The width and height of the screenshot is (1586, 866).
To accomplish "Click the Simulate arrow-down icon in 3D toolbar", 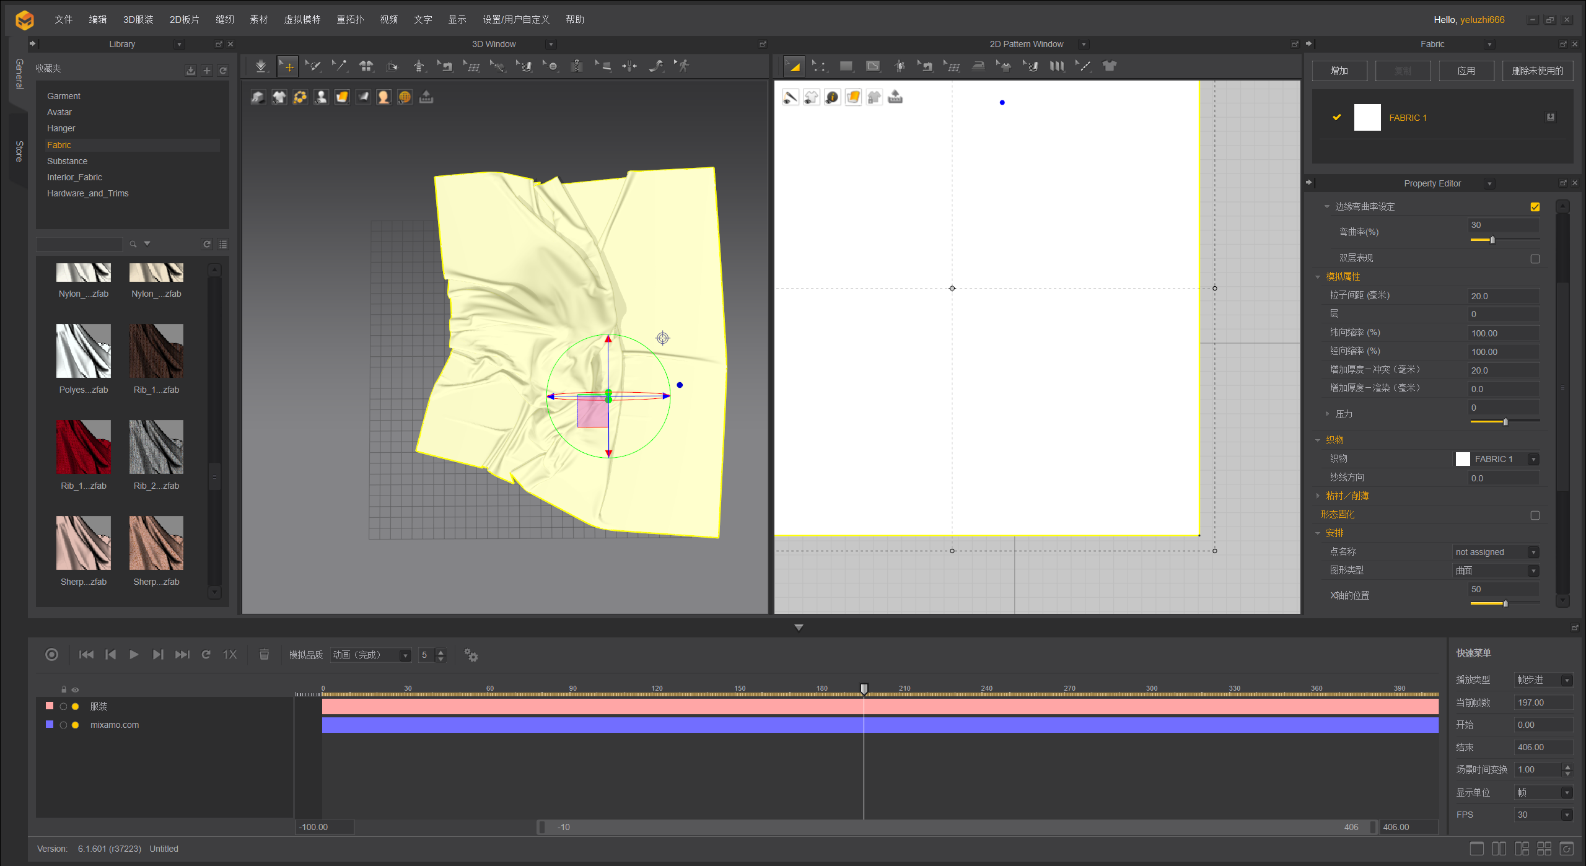I will [261, 66].
